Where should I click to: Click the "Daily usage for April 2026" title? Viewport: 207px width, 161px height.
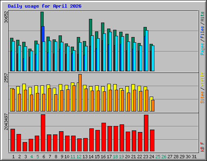coord(44,6)
